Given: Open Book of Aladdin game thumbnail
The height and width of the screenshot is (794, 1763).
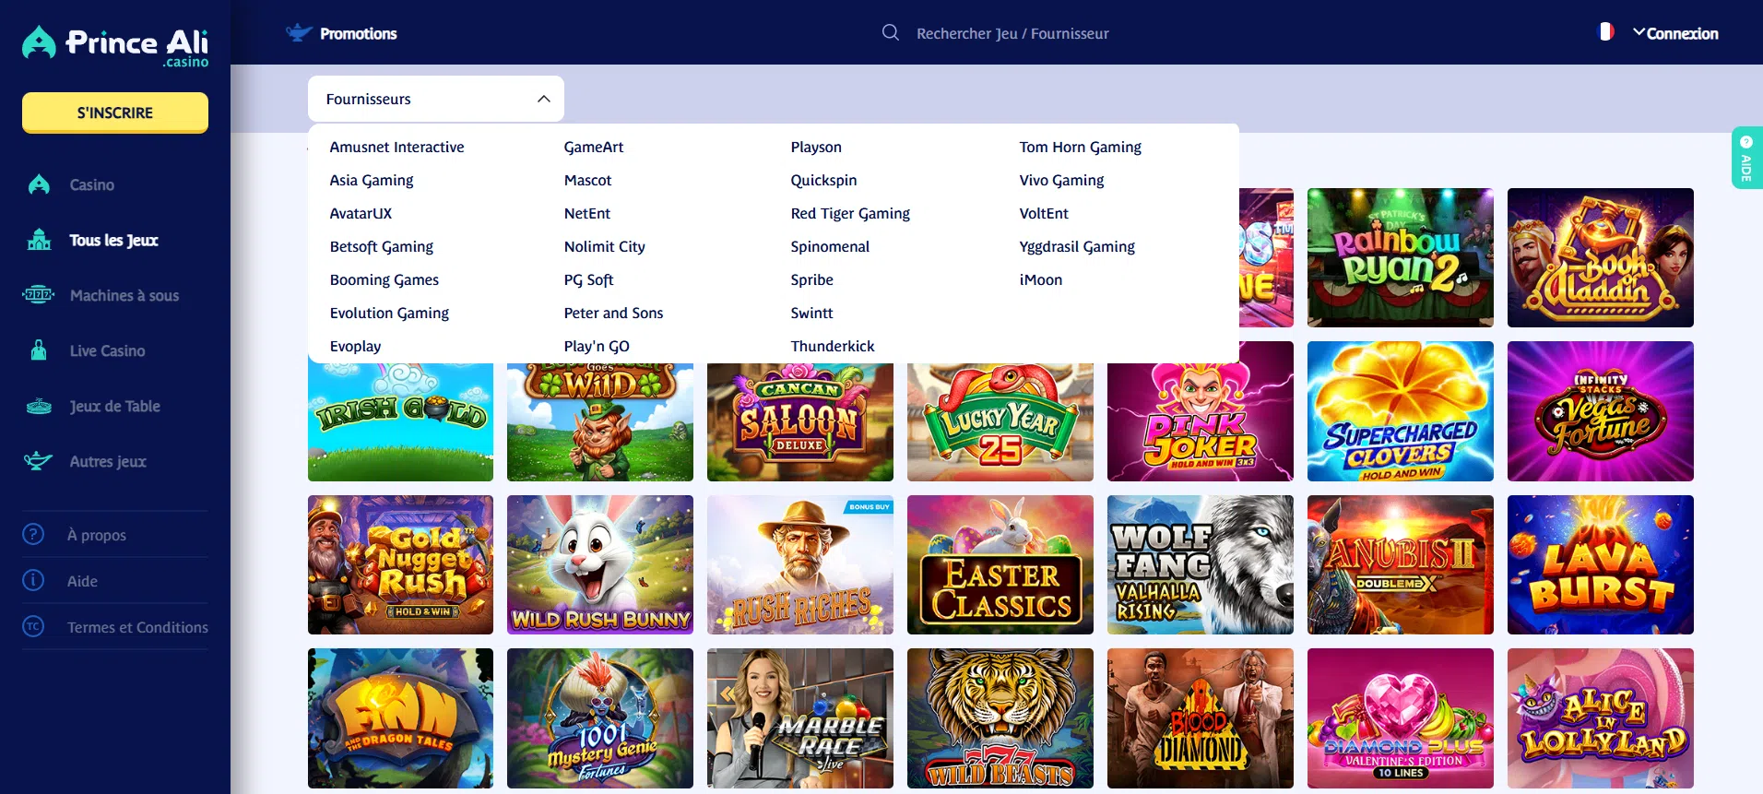Looking at the screenshot, I should click(1600, 257).
